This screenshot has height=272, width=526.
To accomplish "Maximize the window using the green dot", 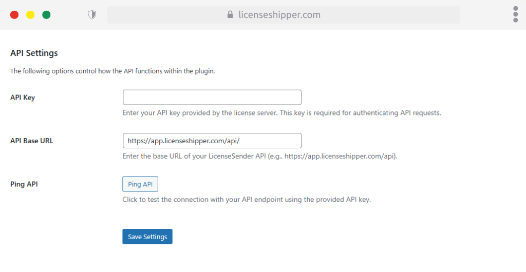I will click(46, 15).
